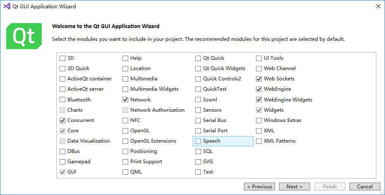Tick the XML Patterns checkbox
385x195 pixels.
(259, 141)
